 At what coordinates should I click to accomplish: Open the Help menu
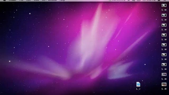click(62, 1)
